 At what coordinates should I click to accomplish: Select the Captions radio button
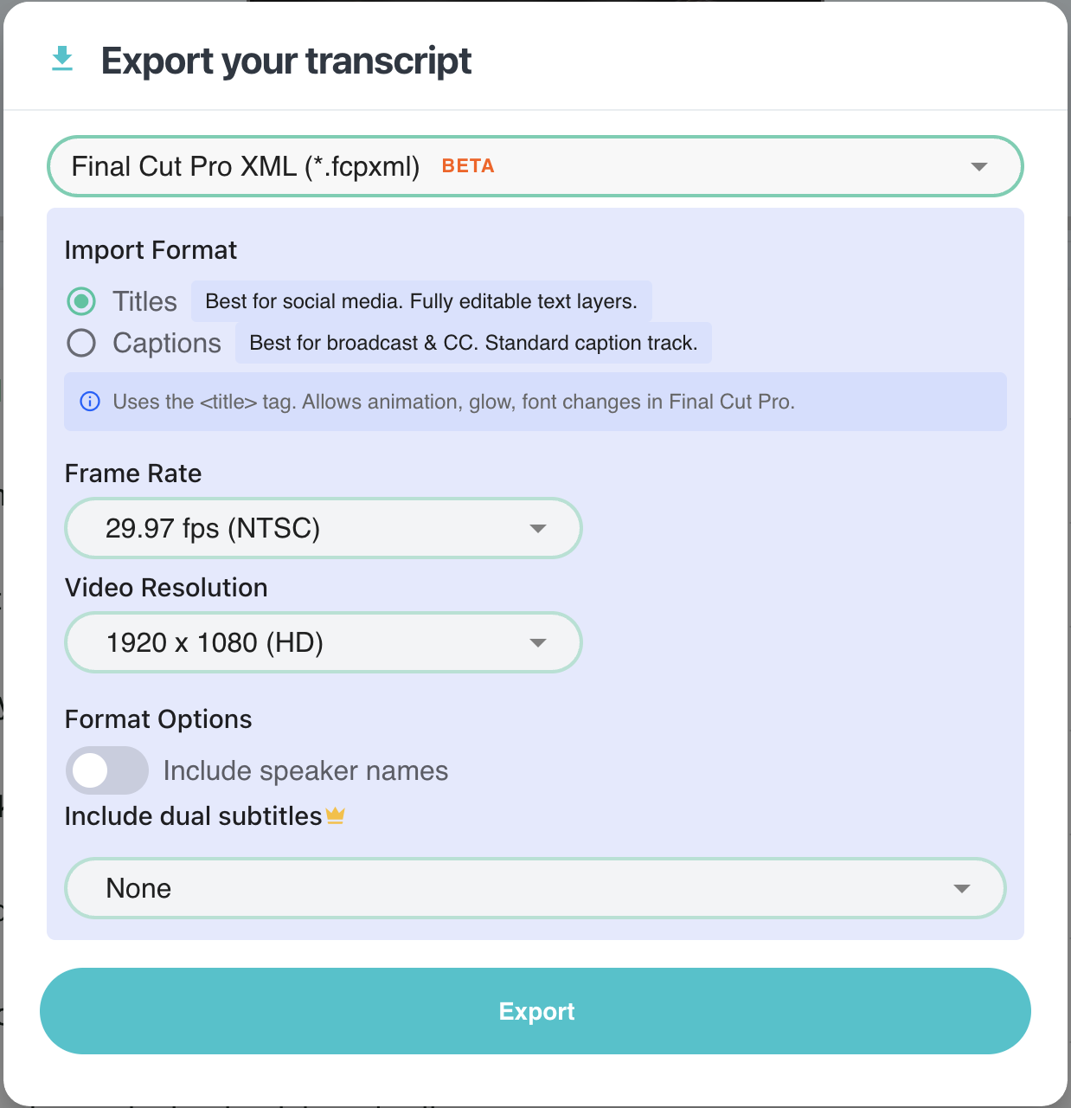click(x=81, y=343)
